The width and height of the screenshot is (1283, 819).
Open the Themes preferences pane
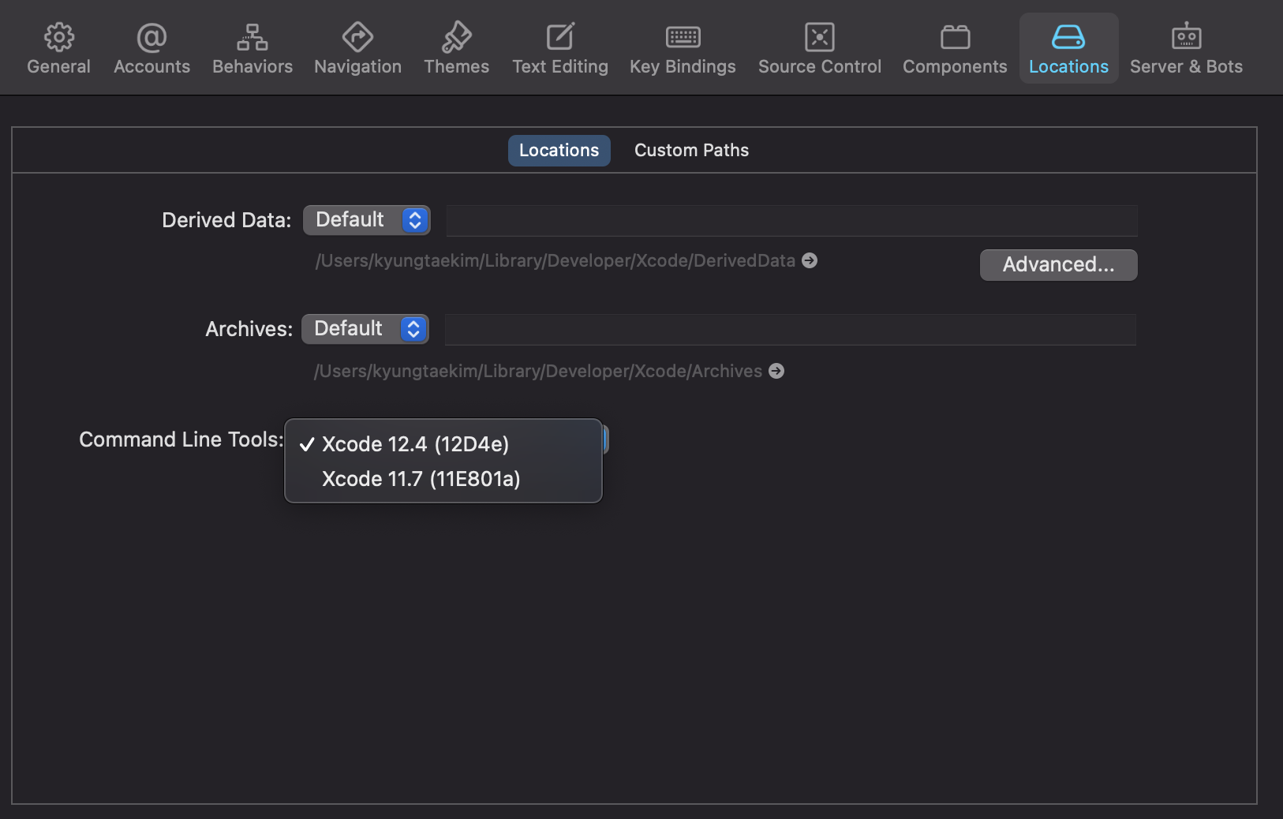[457, 49]
